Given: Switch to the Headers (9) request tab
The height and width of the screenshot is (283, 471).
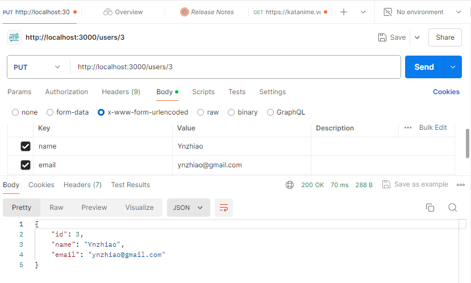Looking at the screenshot, I should pyautogui.click(x=121, y=92).
